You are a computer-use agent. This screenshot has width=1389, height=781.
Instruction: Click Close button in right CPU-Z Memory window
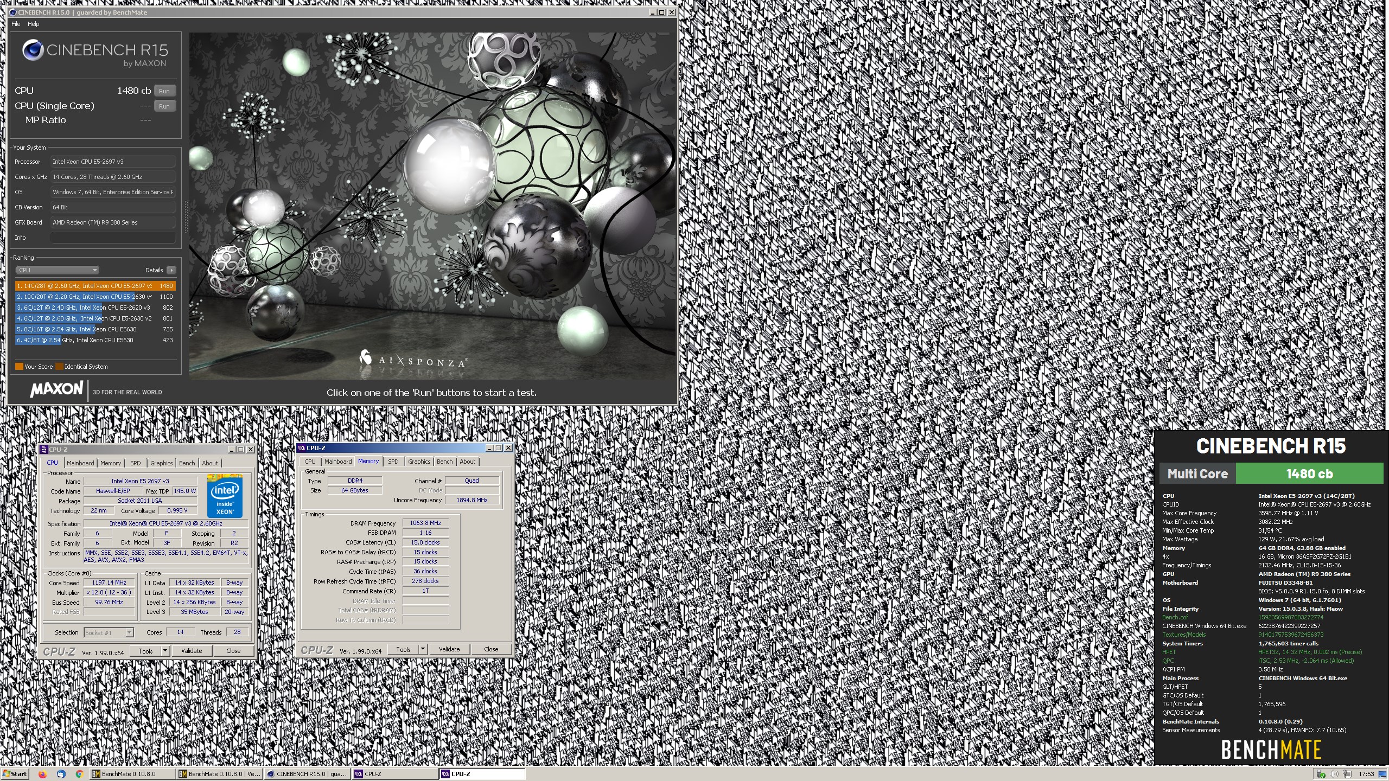491,649
